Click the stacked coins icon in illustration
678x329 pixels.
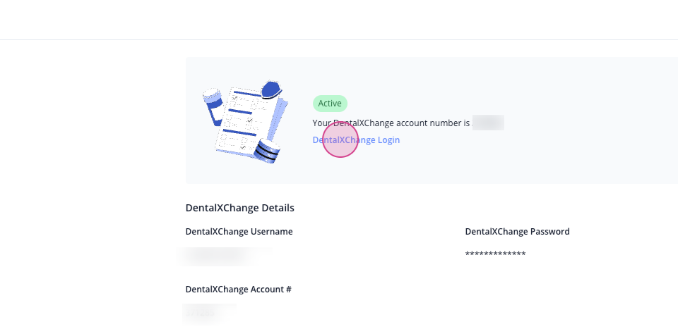pyautogui.click(x=267, y=151)
